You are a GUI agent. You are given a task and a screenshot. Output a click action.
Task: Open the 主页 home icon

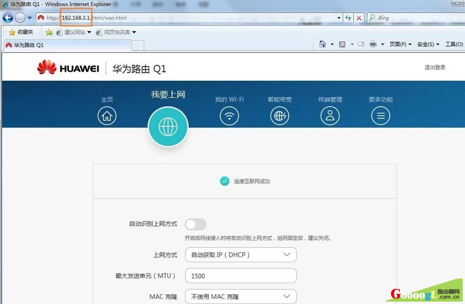click(107, 116)
